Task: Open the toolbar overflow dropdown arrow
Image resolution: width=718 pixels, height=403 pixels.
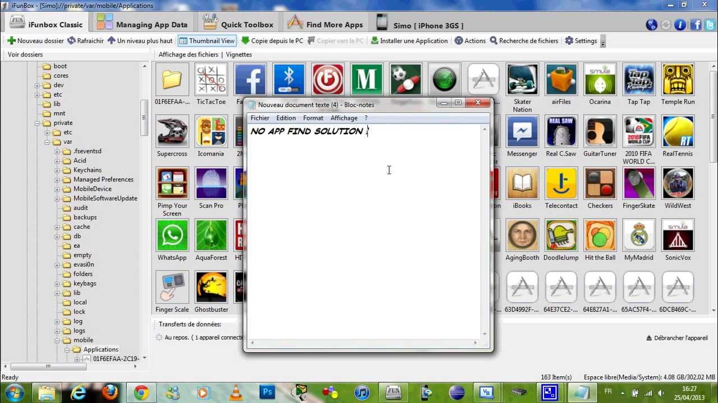Action: 603,42
